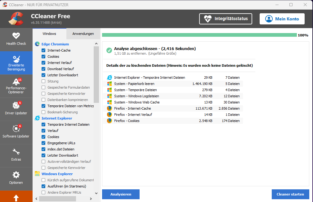Viewport: 313px width, 202px height.
Task: Click the horizontal scroll right arrow
Action: click(91, 199)
